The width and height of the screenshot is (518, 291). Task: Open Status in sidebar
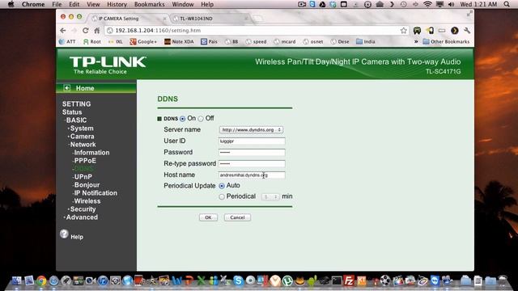(x=72, y=112)
